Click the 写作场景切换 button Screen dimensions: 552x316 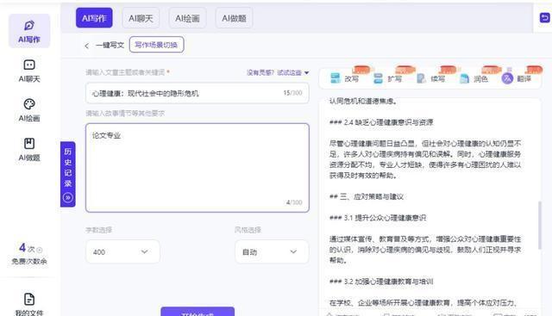pyautogui.click(x=156, y=45)
